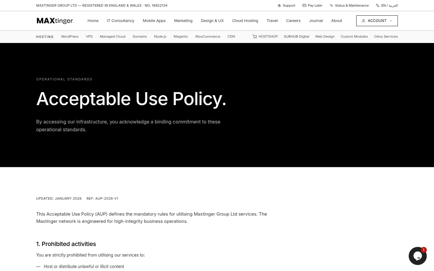Open Custom Modules link
This screenshot has width=434, height=271.
354,36
